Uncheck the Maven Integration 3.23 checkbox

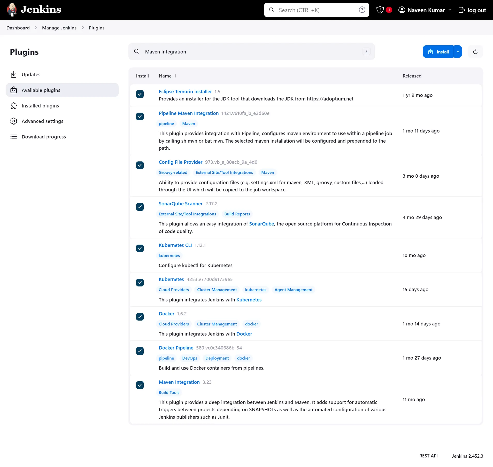point(140,385)
